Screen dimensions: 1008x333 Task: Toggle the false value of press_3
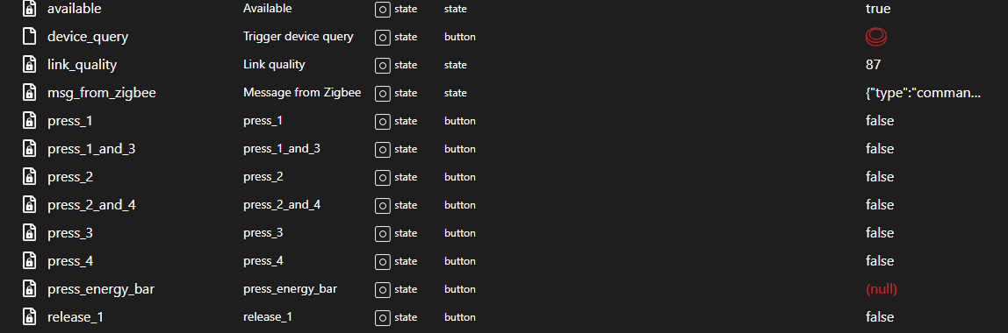click(880, 233)
